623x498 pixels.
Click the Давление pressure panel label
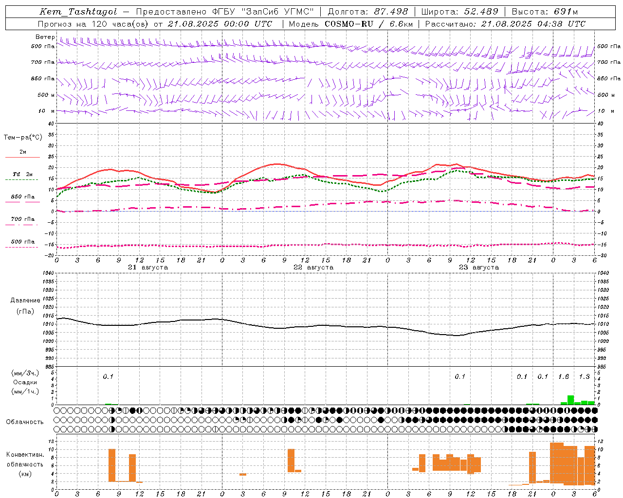click(25, 300)
